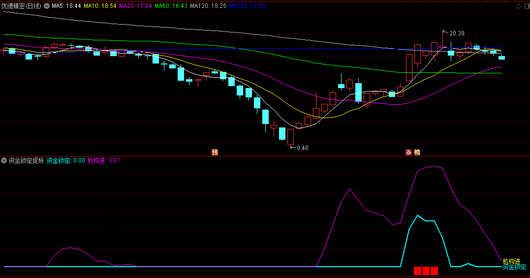This screenshot has width=530, height=278.
Task: Select the first red signal block
Action: click(x=417, y=271)
